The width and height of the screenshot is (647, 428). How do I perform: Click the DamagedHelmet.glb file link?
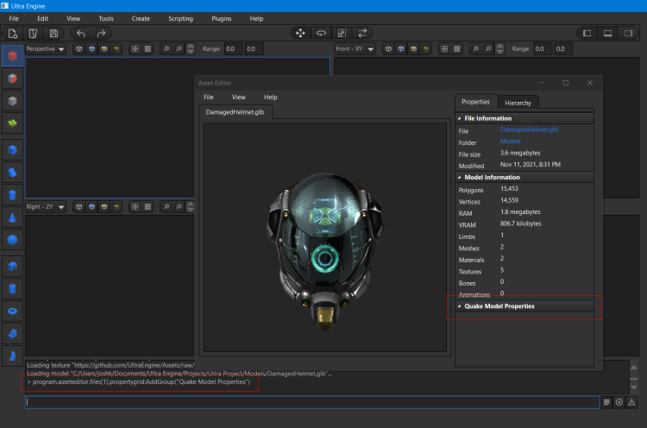pos(529,129)
